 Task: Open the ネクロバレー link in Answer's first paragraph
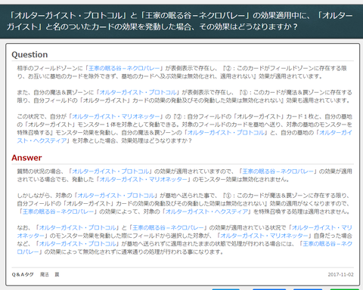278,171
